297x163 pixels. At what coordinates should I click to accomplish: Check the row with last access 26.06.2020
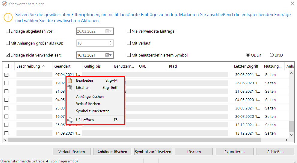(x=6, y=83)
